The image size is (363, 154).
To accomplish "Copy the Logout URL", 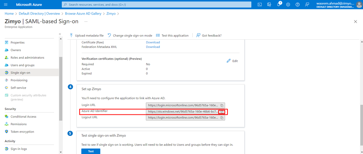I will [222, 118].
